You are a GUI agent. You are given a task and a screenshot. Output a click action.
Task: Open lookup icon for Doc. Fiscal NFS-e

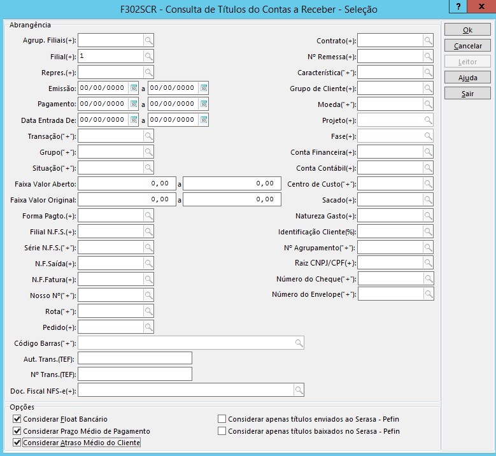click(299, 390)
